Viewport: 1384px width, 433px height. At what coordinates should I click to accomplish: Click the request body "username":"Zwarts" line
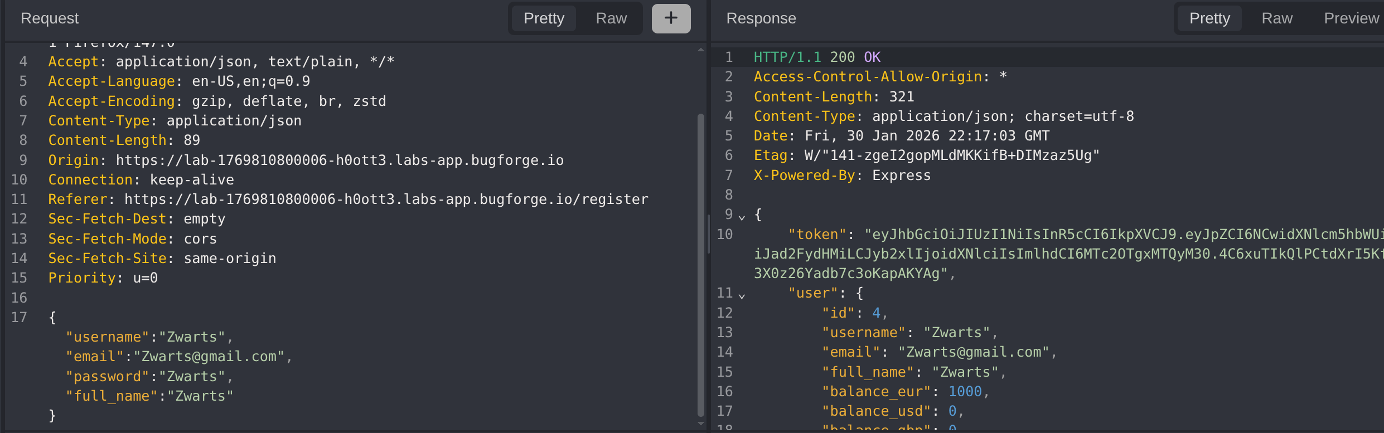pyautogui.click(x=149, y=337)
